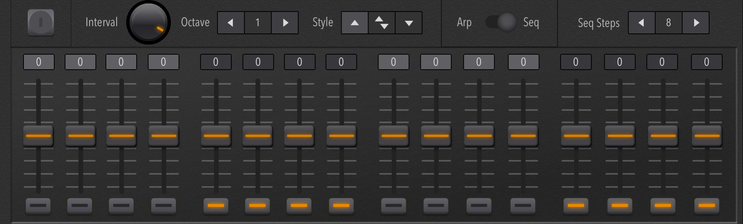
Task: Disable the lit step 6 button
Action: pyautogui.click(x=258, y=206)
